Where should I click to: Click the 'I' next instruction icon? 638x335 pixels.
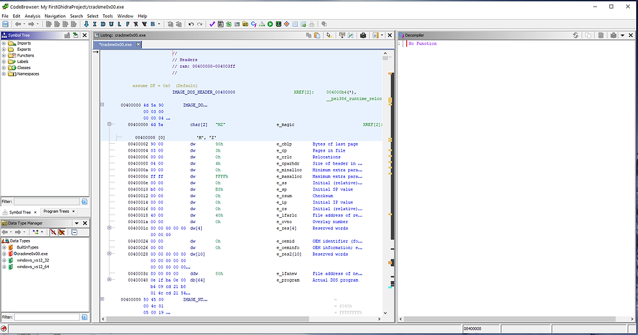94,24
